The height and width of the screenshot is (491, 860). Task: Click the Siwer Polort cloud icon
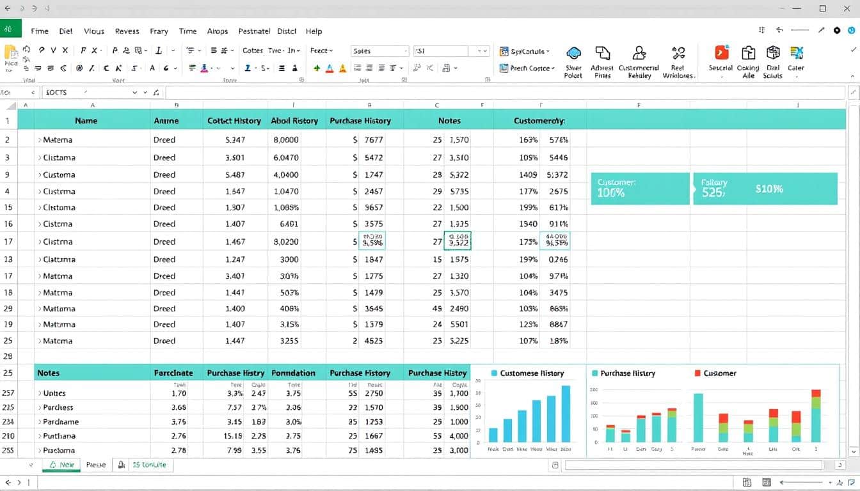(573, 54)
